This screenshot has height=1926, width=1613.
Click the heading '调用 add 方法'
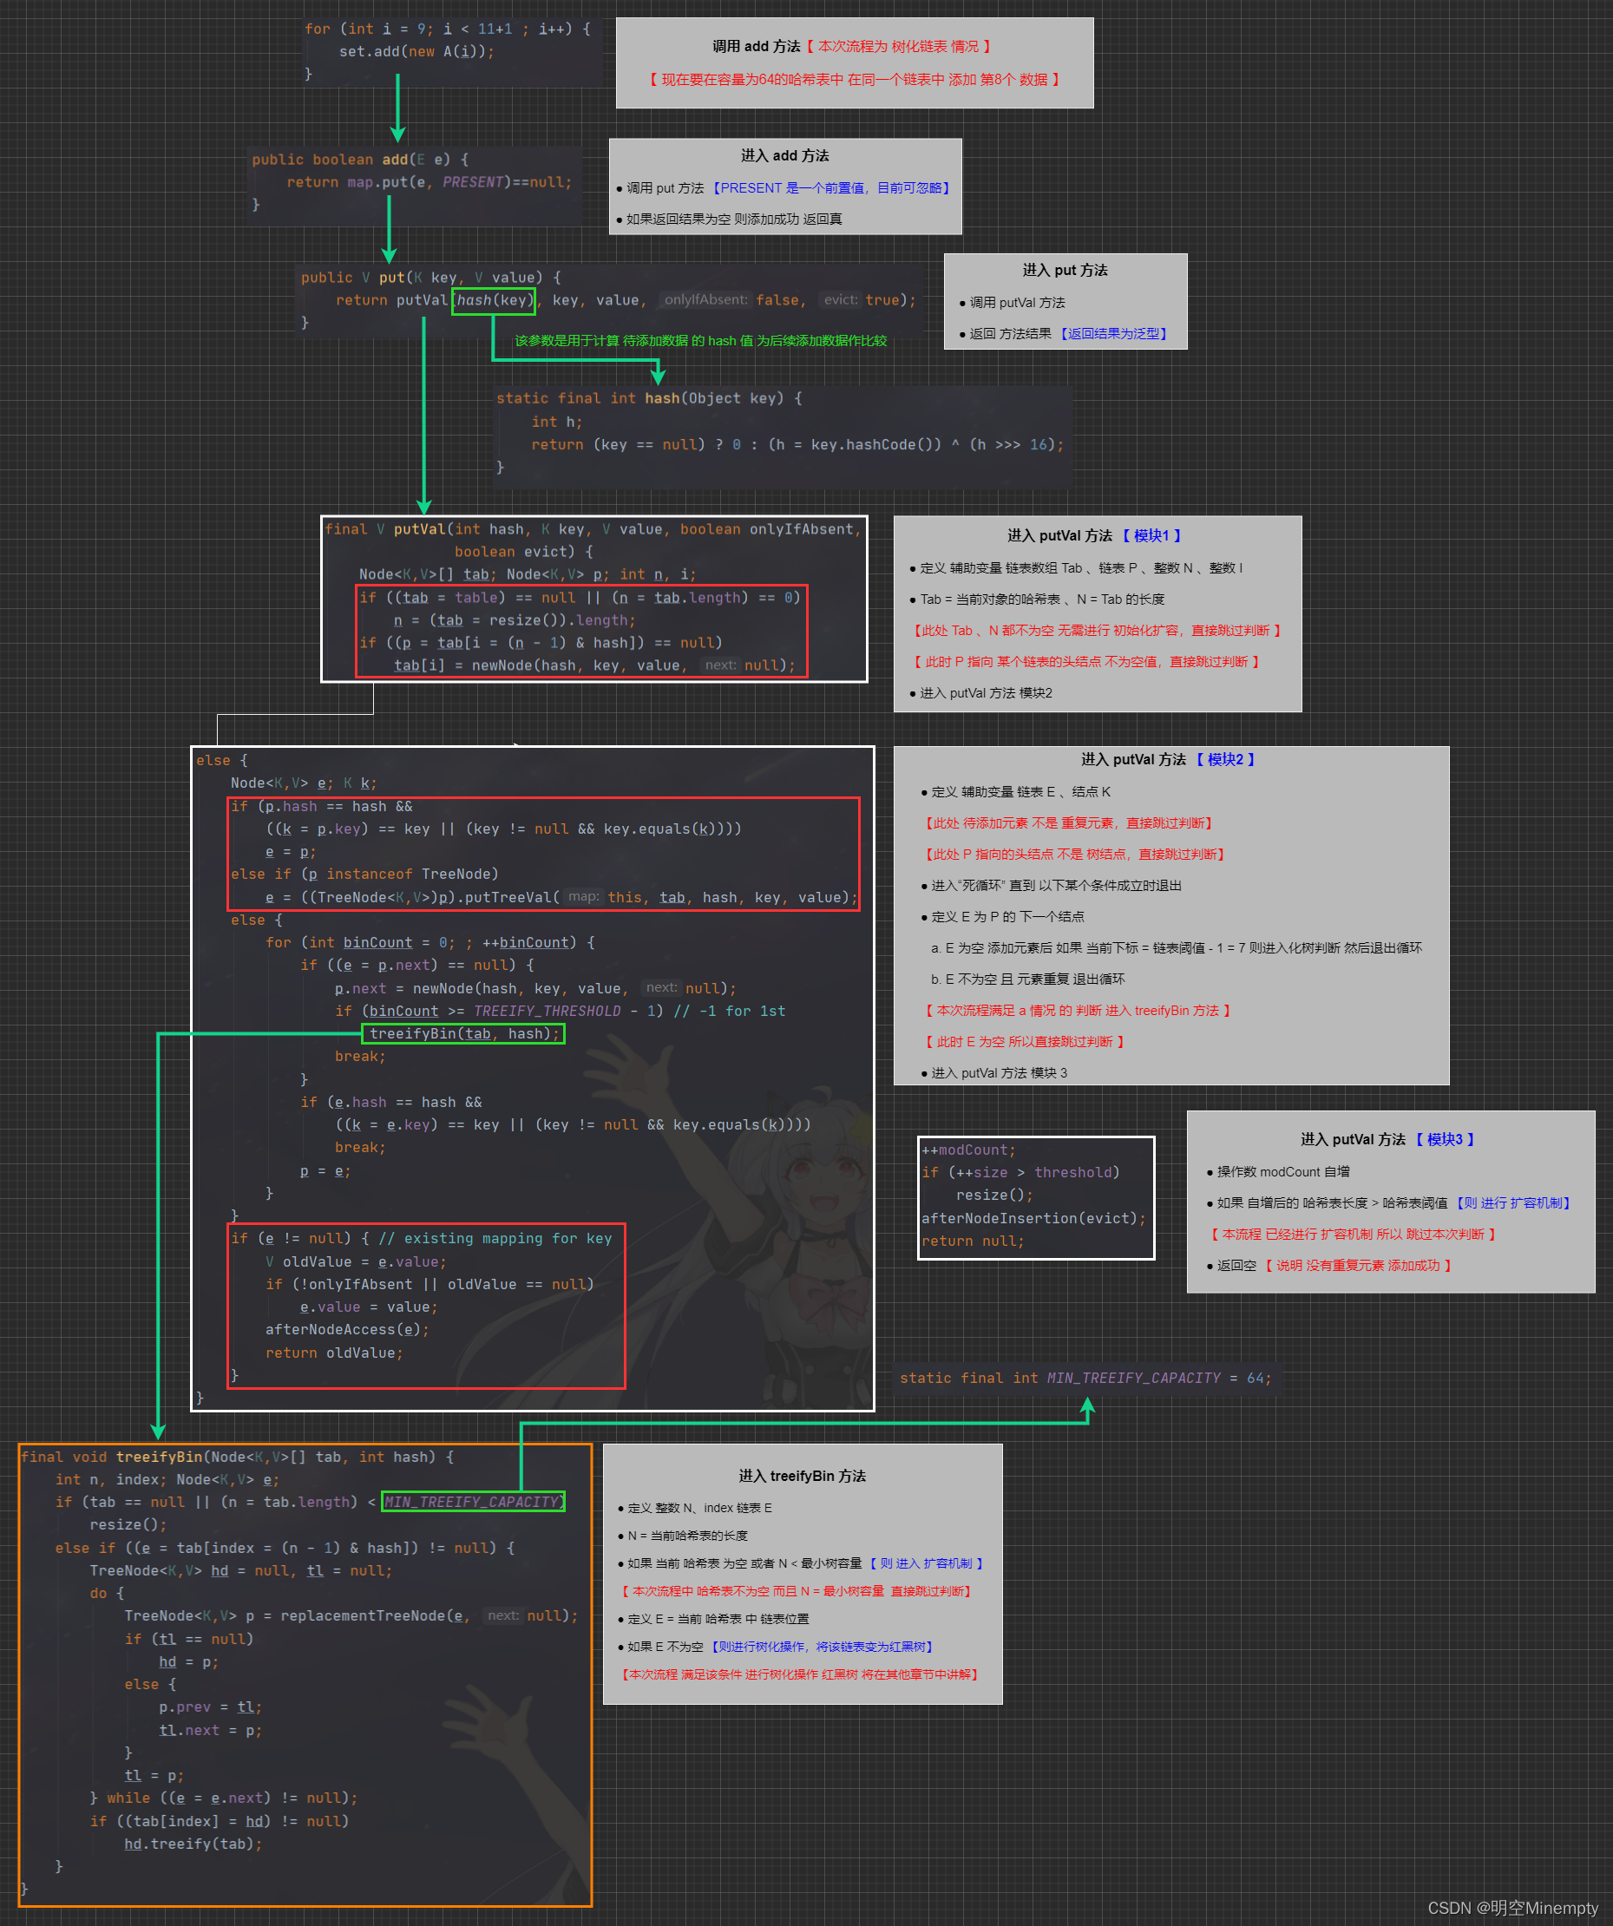(756, 47)
